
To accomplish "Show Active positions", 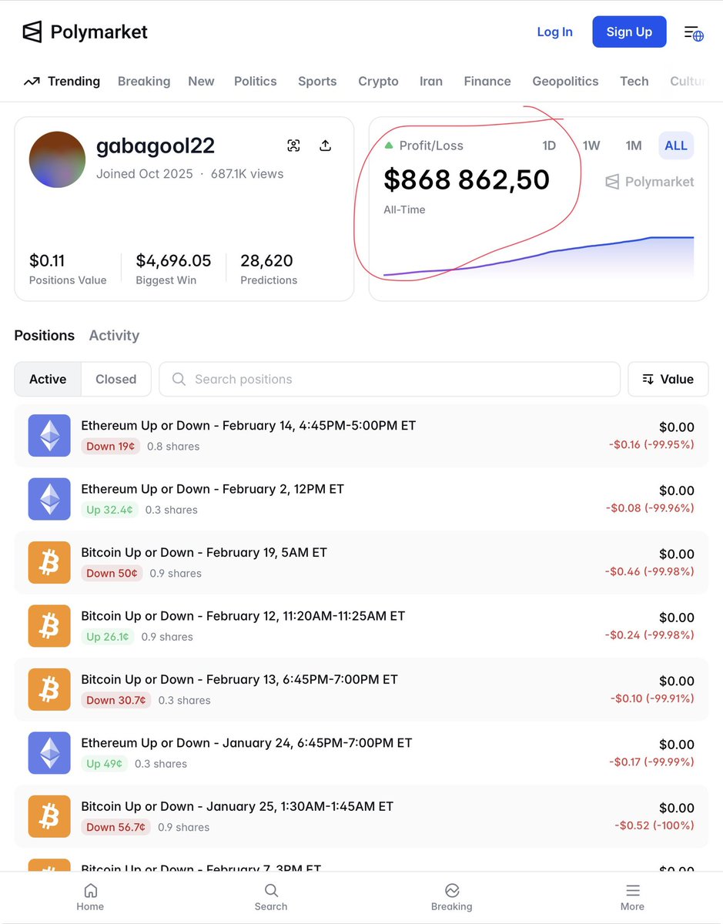I will (48, 379).
